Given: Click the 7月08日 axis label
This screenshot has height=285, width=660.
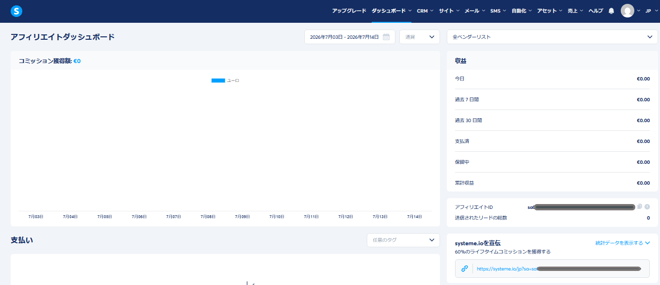Looking at the screenshot, I should pyautogui.click(x=208, y=217).
